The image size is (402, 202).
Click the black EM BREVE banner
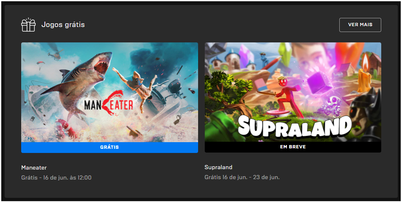[x=293, y=147]
